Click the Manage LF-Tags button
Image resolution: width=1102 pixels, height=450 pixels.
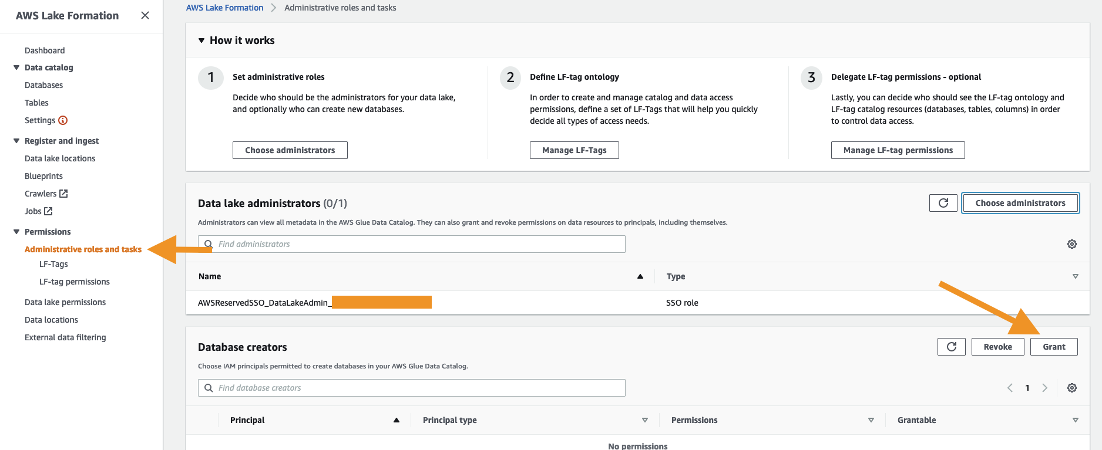point(574,150)
